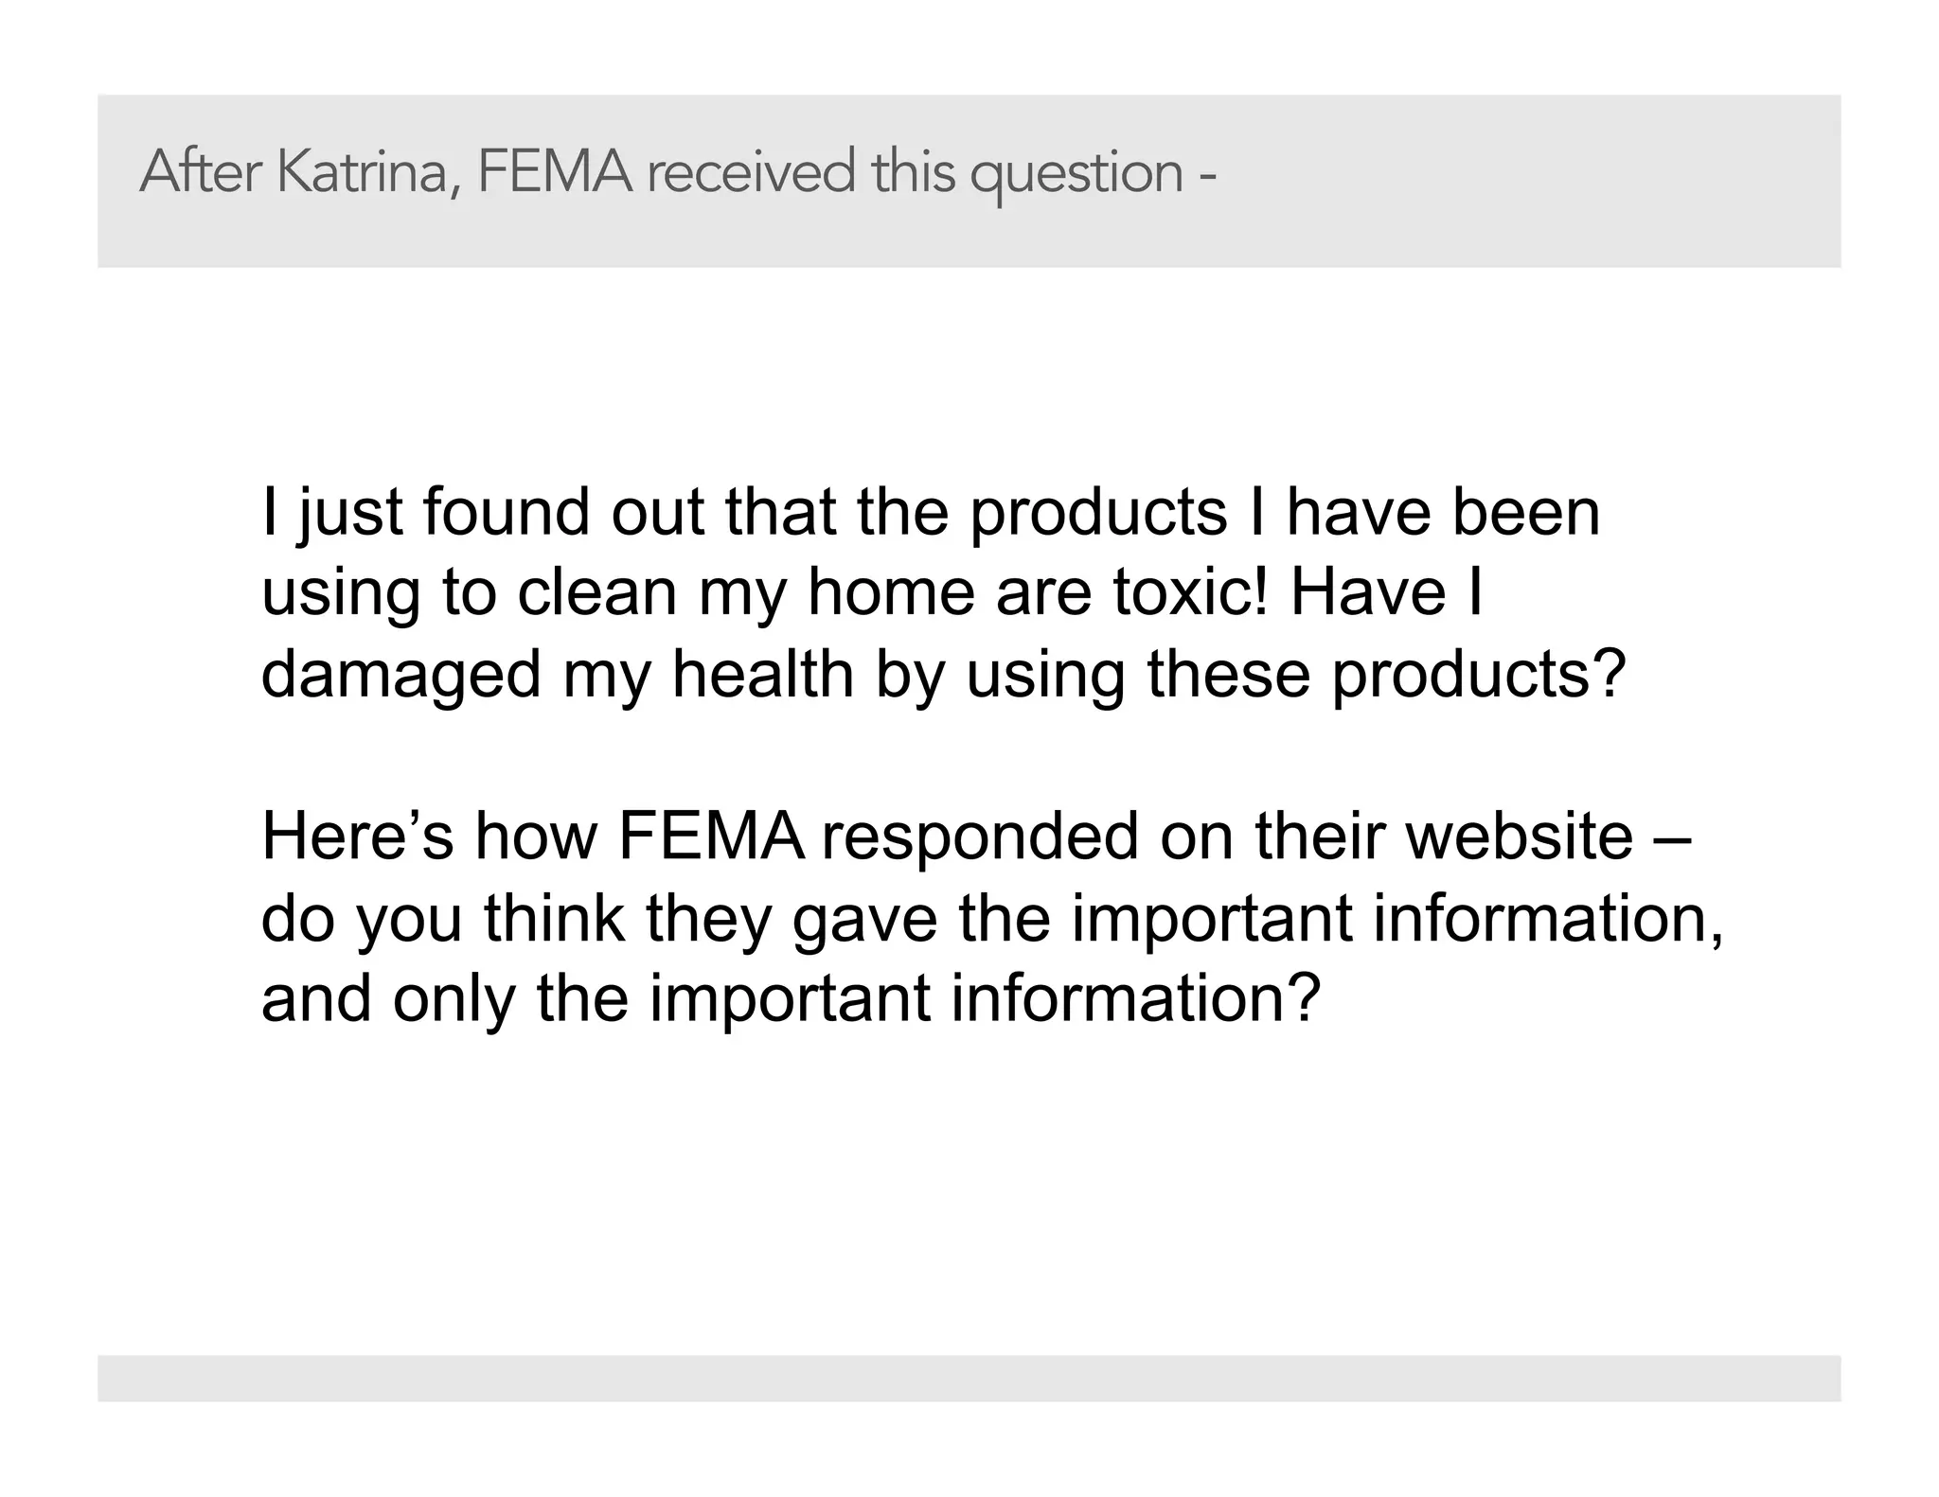Click the line starting "damaged my health"
Viewport: 1939px width, 1497px height.
click(x=943, y=675)
